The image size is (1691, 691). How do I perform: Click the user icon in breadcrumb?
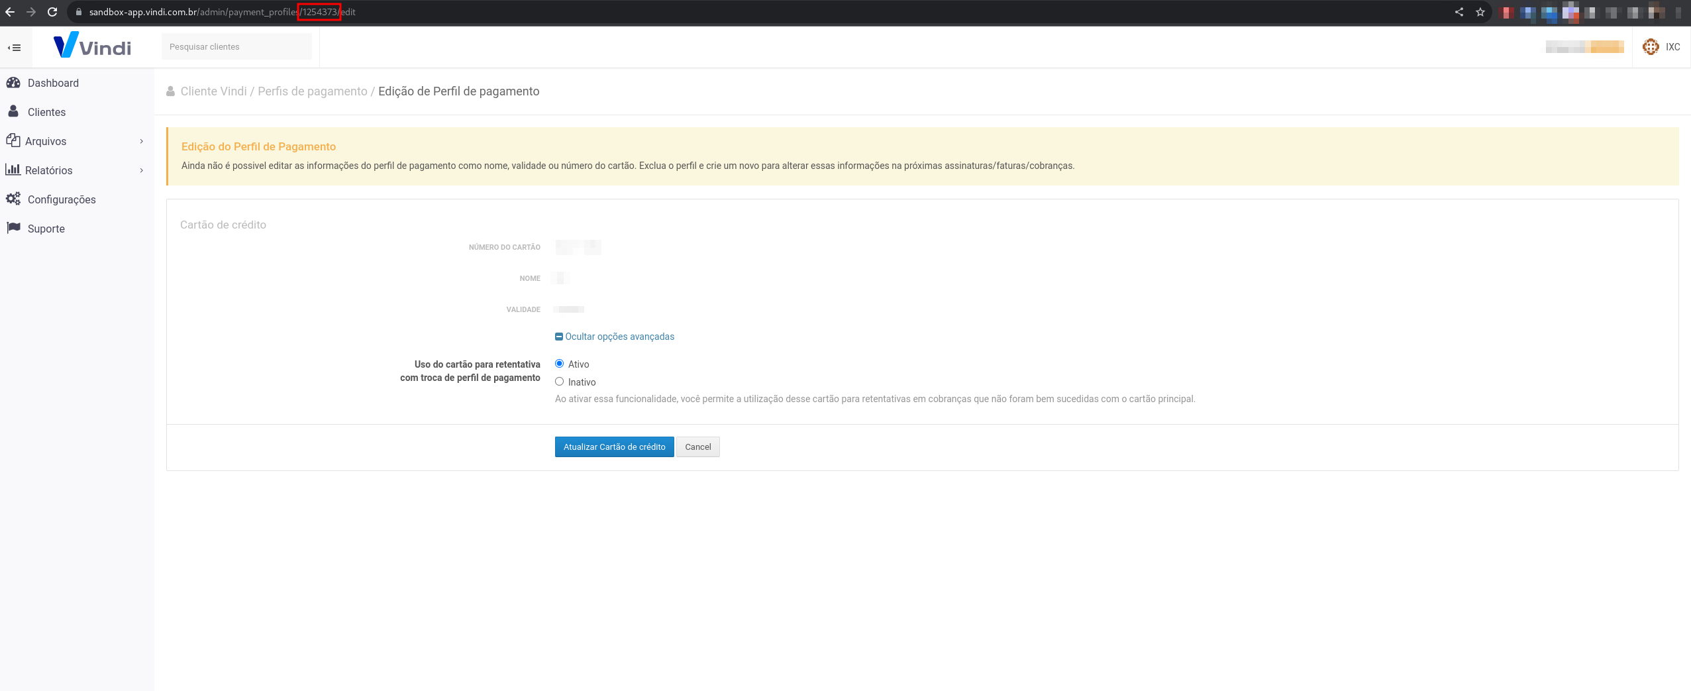[171, 91]
